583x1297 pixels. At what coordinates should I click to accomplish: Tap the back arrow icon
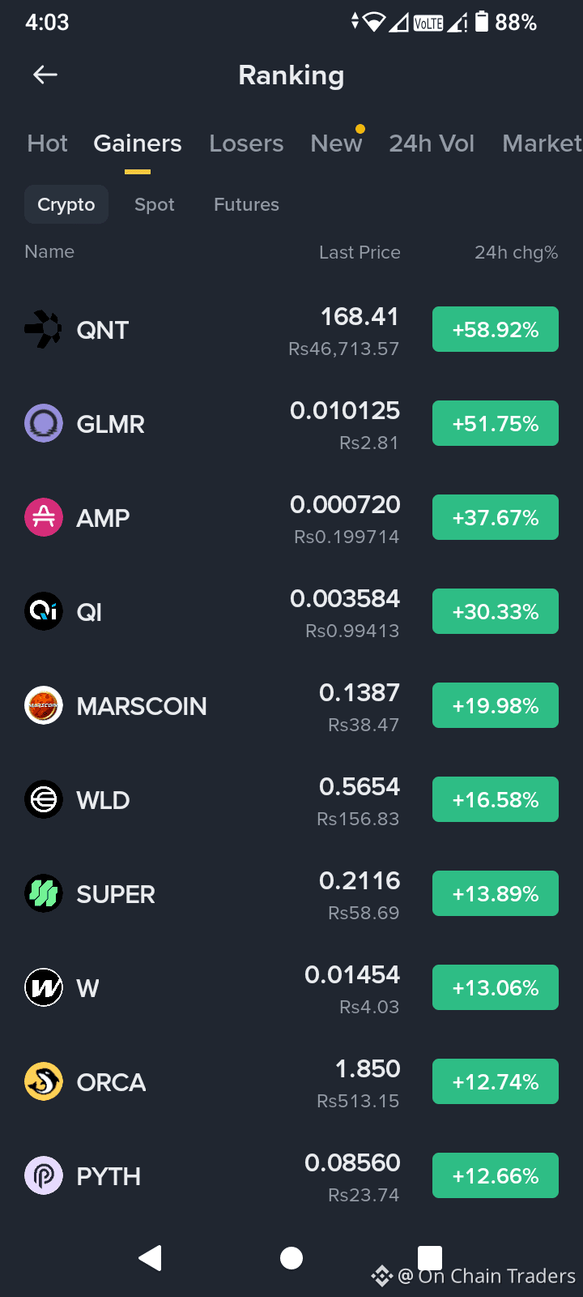click(x=45, y=75)
